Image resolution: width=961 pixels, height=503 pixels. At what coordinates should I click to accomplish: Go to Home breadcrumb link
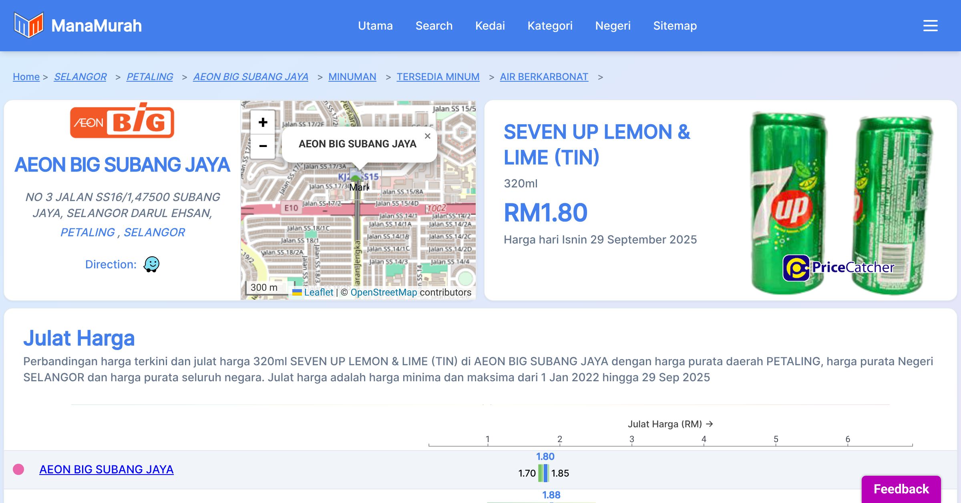pos(26,76)
